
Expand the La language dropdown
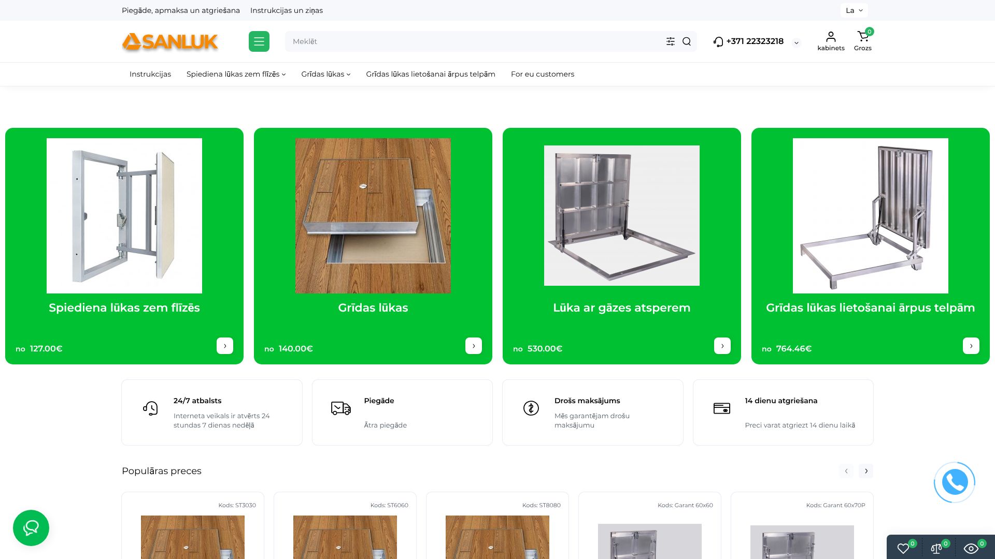(x=854, y=10)
